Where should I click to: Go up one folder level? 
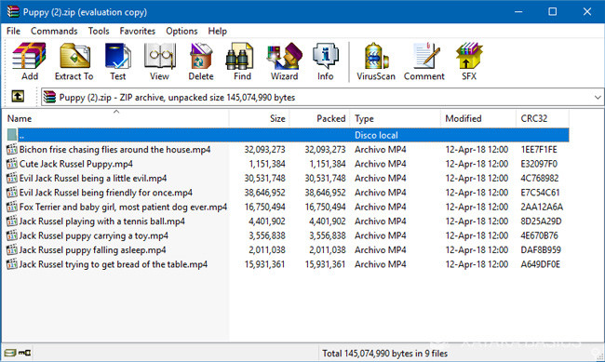pos(18,96)
